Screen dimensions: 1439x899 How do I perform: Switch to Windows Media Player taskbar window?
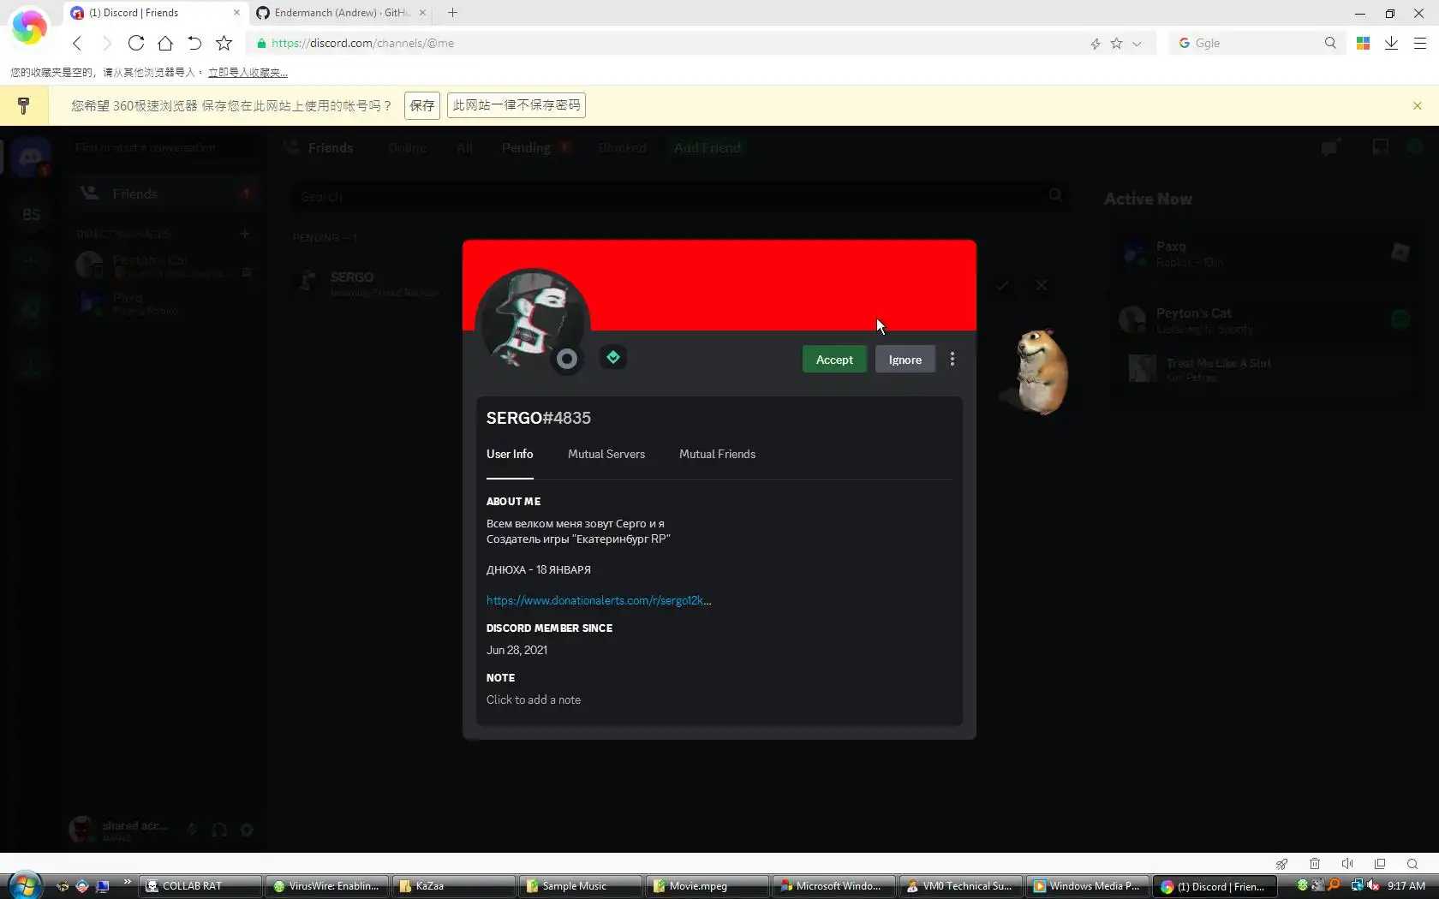coord(1087,886)
